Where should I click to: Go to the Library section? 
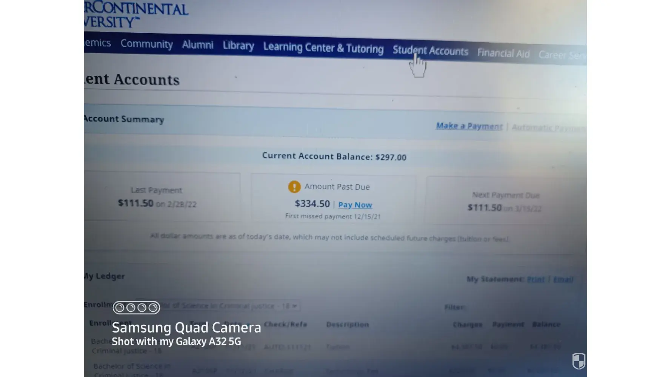click(x=238, y=46)
